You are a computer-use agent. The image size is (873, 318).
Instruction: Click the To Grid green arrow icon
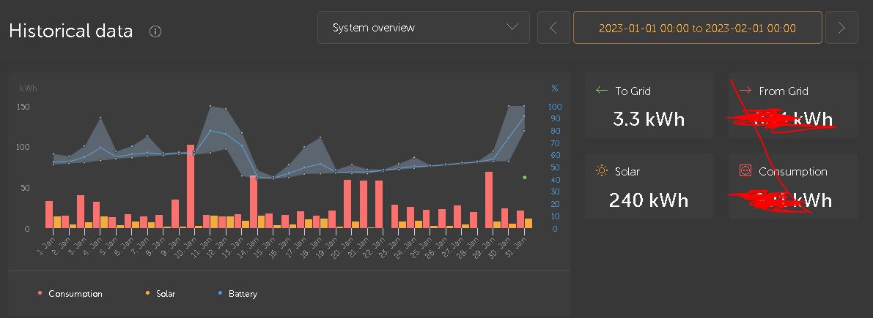[x=601, y=91]
